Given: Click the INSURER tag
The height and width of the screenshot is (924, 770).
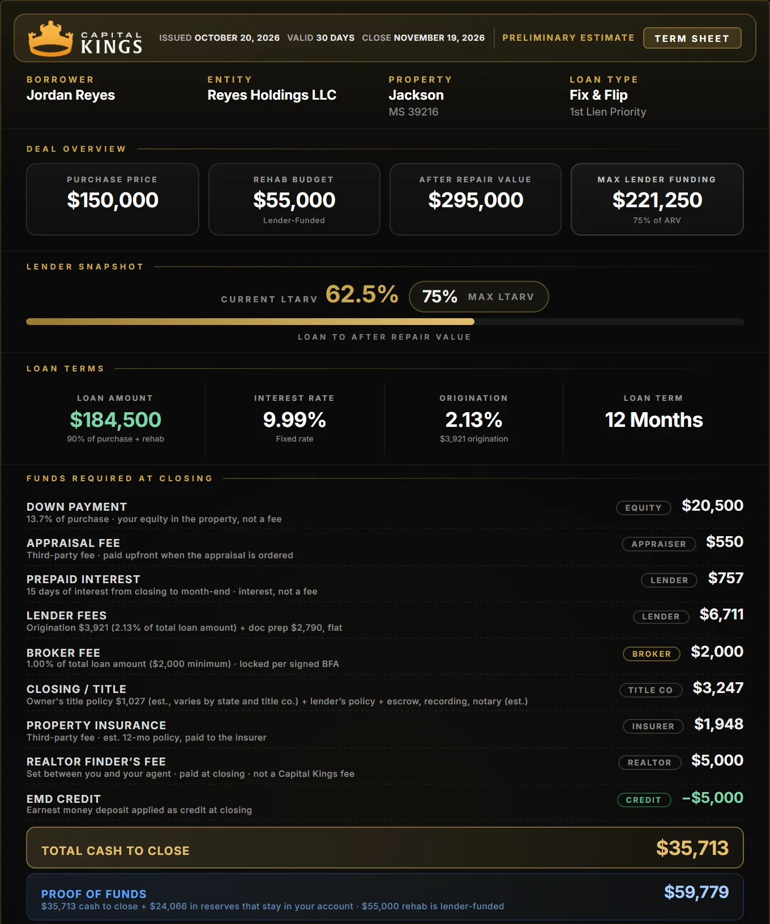Looking at the screenshot, I should [x=653, y=726].
